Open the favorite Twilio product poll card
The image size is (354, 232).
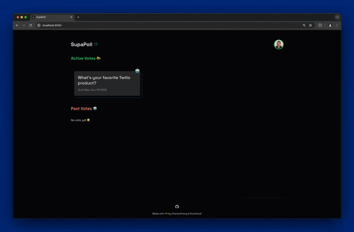click(107, 83)
